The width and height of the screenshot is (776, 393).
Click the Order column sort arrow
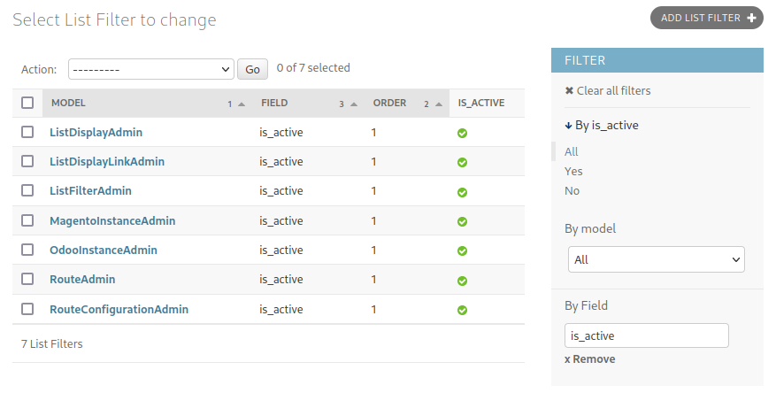[439, 104]
